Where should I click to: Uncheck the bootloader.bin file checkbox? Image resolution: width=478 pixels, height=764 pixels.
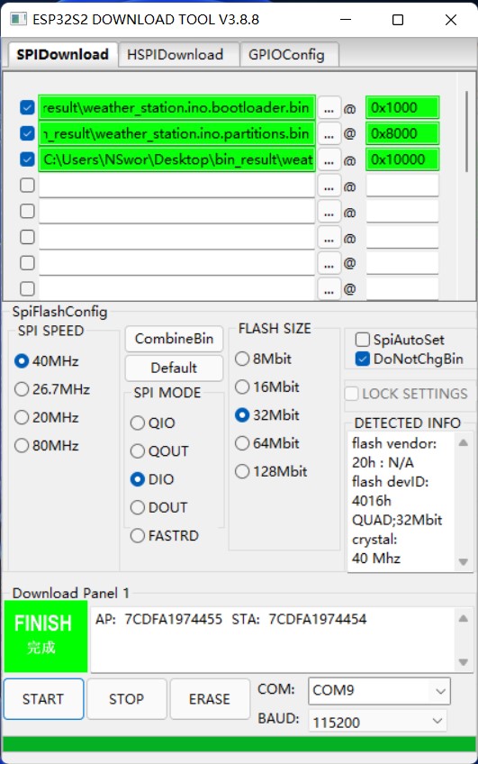[x=27, y=107]
